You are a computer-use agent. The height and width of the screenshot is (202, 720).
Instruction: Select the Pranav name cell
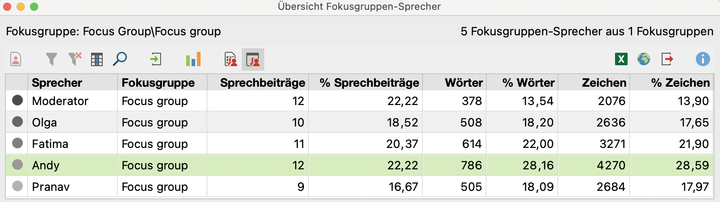point(51,187)
